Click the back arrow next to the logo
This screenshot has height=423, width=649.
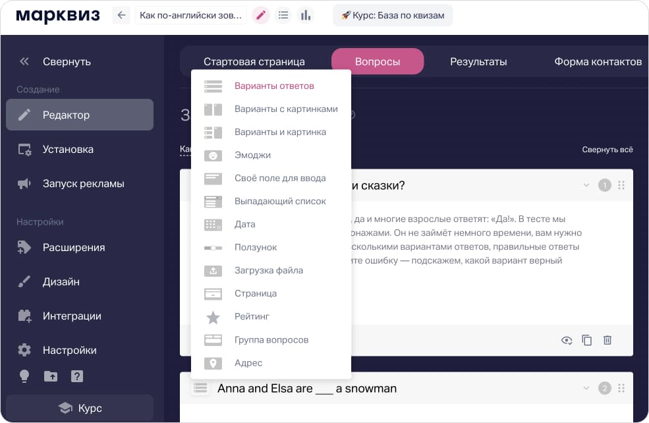[x=121, y=14]
